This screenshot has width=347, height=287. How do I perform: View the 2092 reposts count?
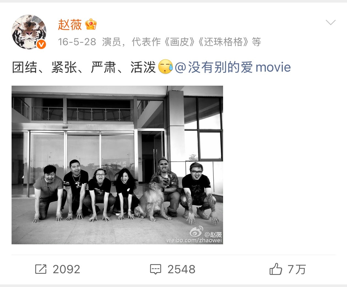point(66,269)
